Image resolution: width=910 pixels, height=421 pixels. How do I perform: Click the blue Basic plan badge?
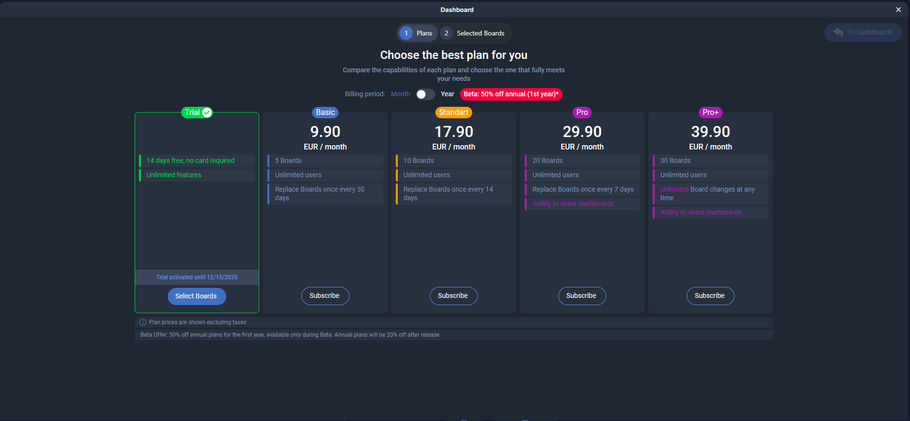click(x=325, y=113)
